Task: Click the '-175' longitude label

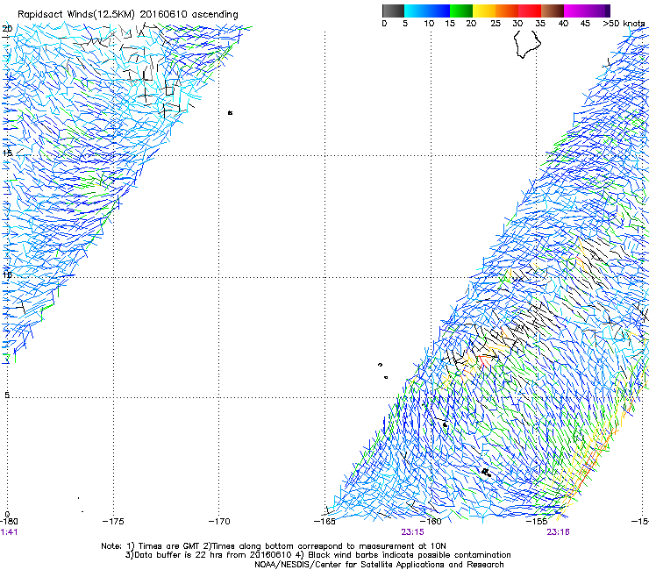Action: [x=113, y=521]
